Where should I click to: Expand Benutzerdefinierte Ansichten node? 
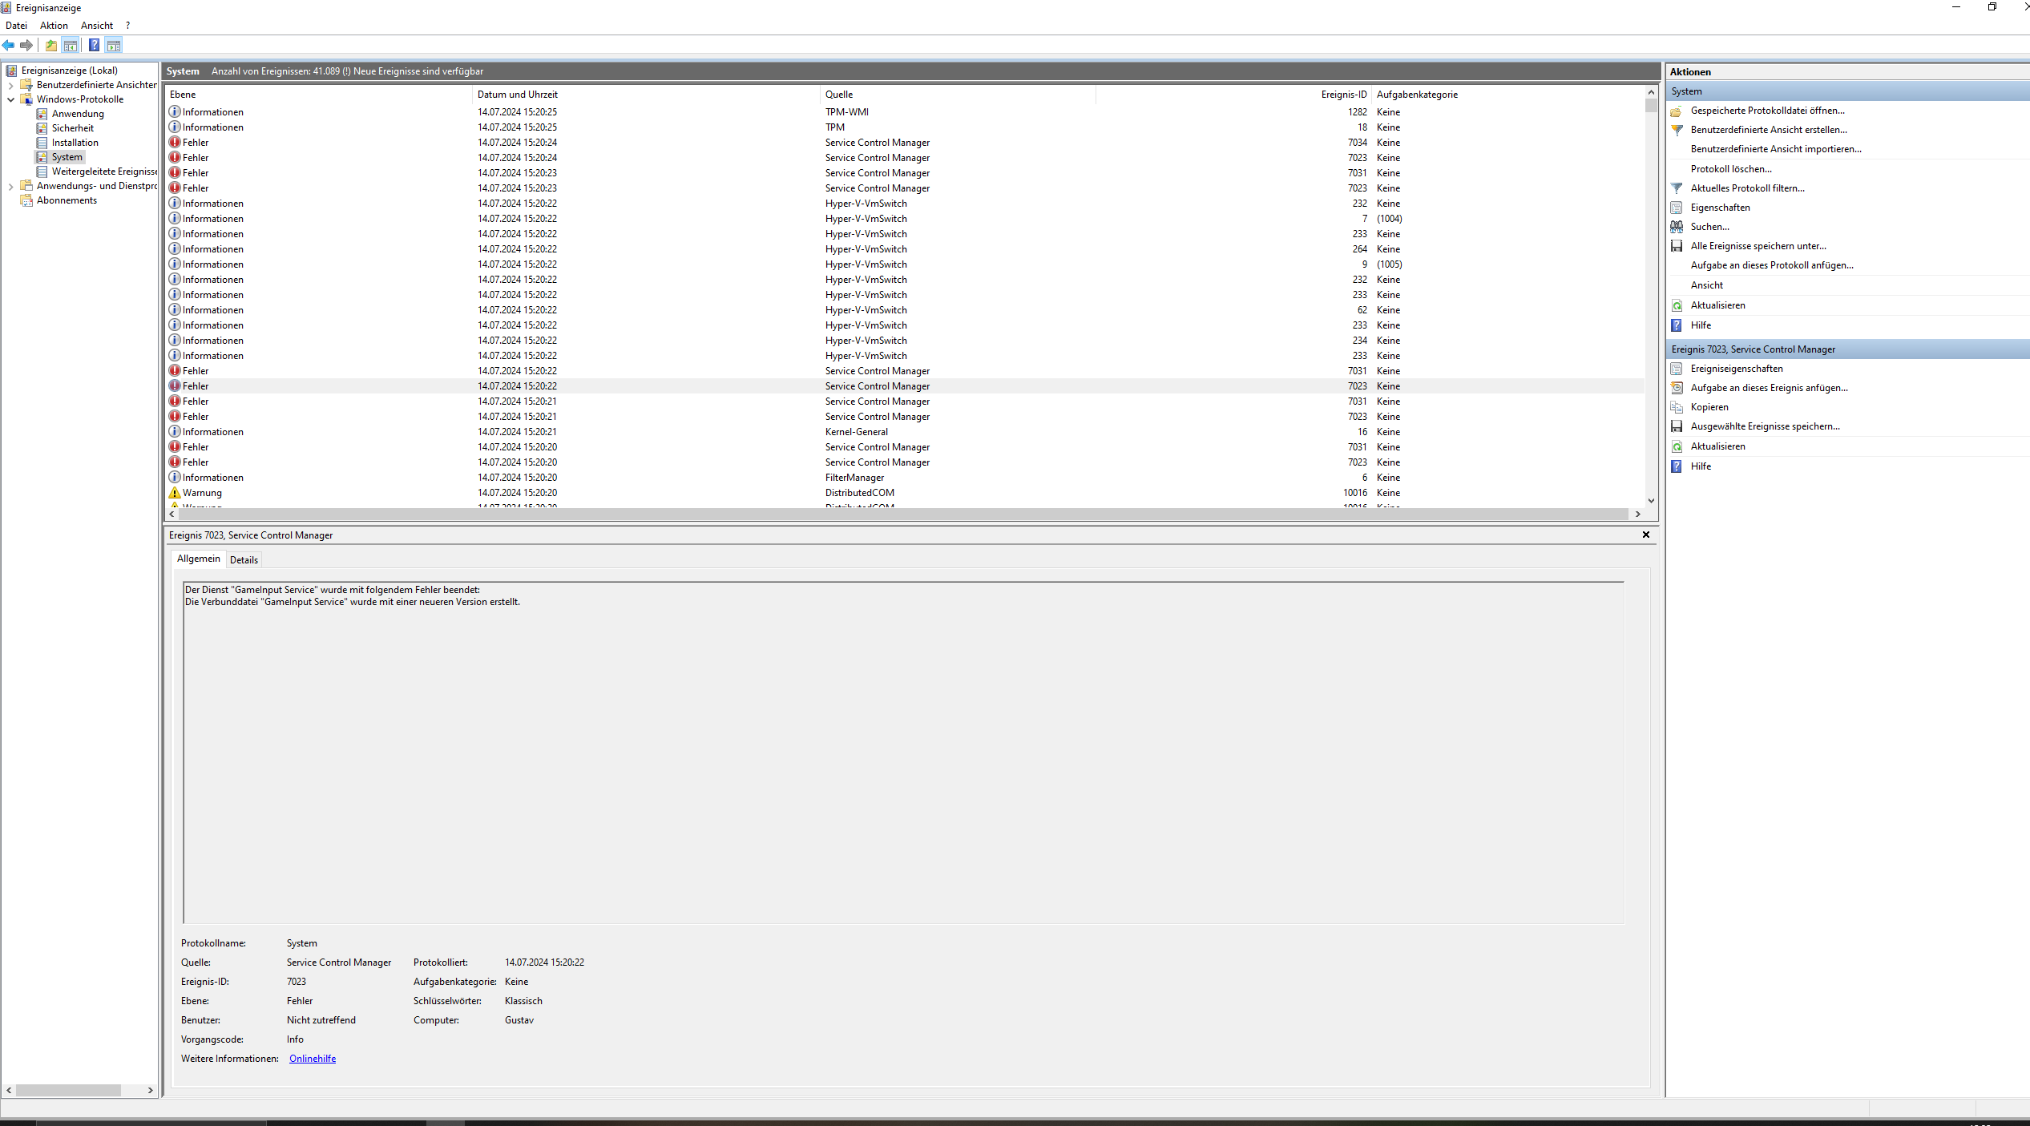[10, 85]
